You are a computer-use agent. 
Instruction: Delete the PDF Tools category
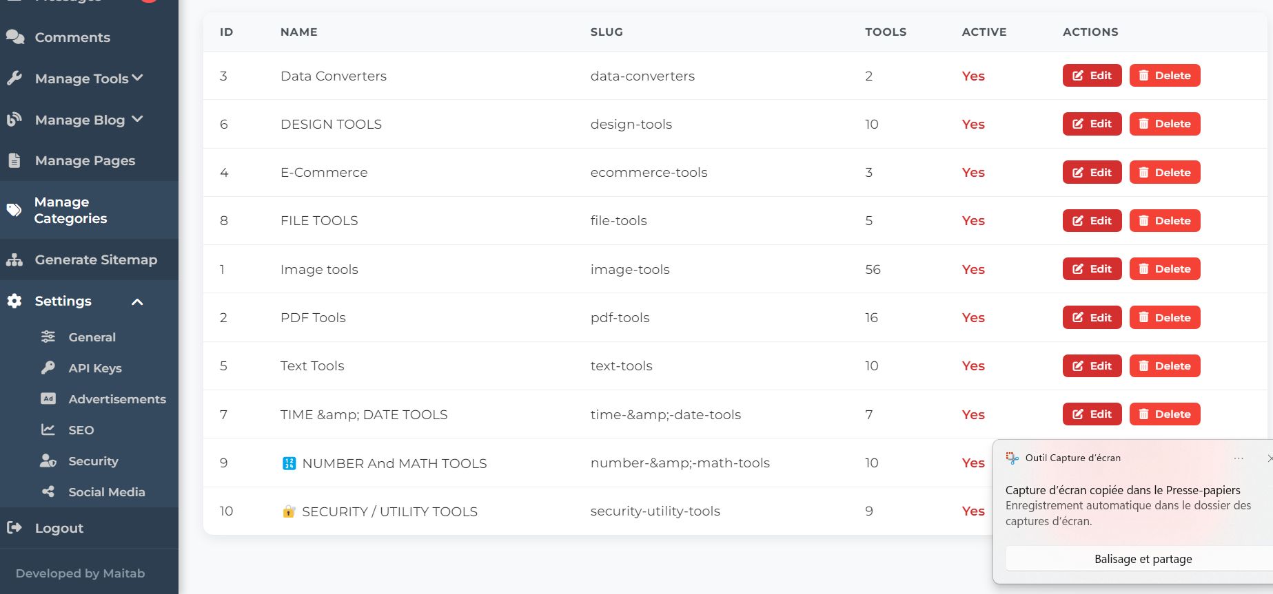(1165, 317)
